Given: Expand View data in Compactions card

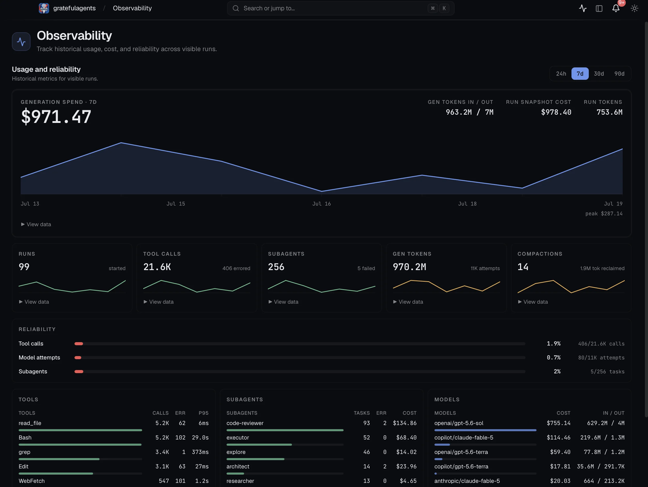Looking at the screenshot, I should tap(533, 302).
